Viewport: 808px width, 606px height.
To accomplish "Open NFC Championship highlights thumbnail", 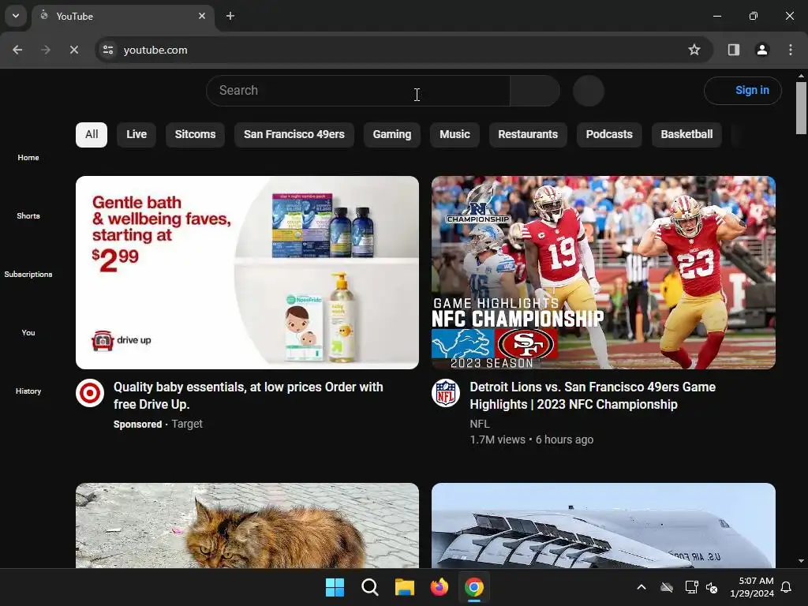I will pyautogui.click(x=604, y=272).
